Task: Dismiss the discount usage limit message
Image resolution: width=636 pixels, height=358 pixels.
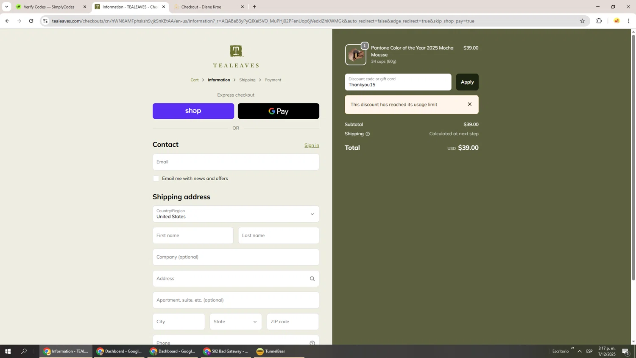Action: click(469, 104)
